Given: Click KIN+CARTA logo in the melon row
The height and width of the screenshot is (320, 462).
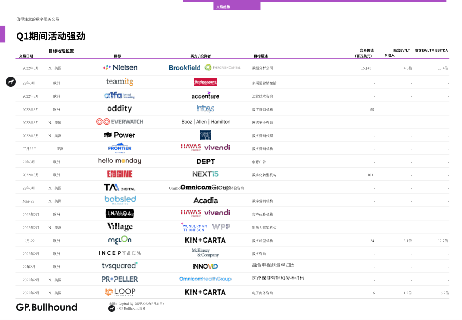Looking at the screenshot, I should click(x=205, y=240).
